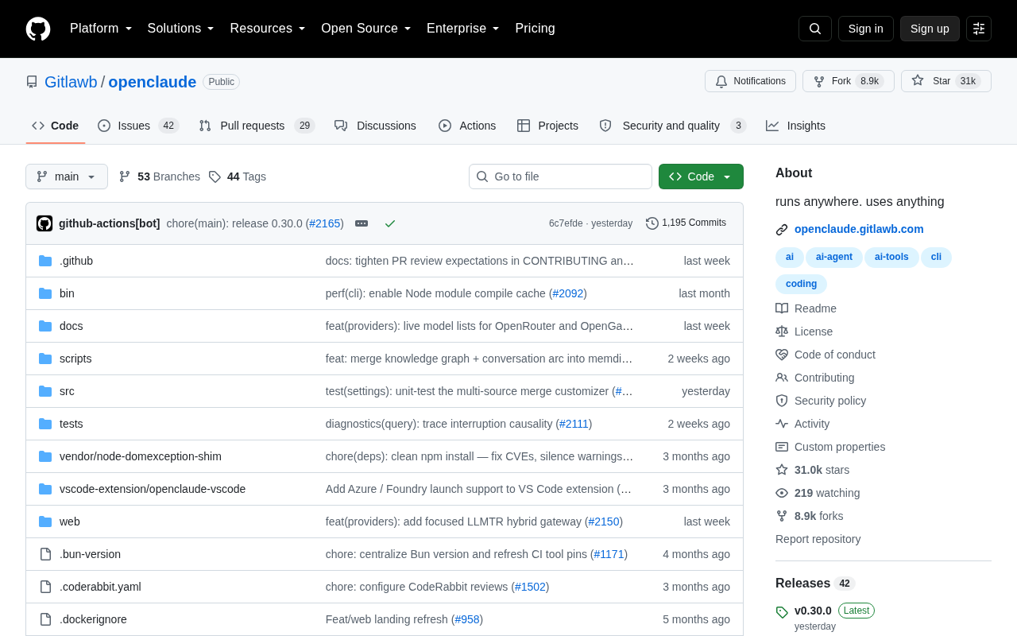Click the Contributing people icon

pos(782,378)
